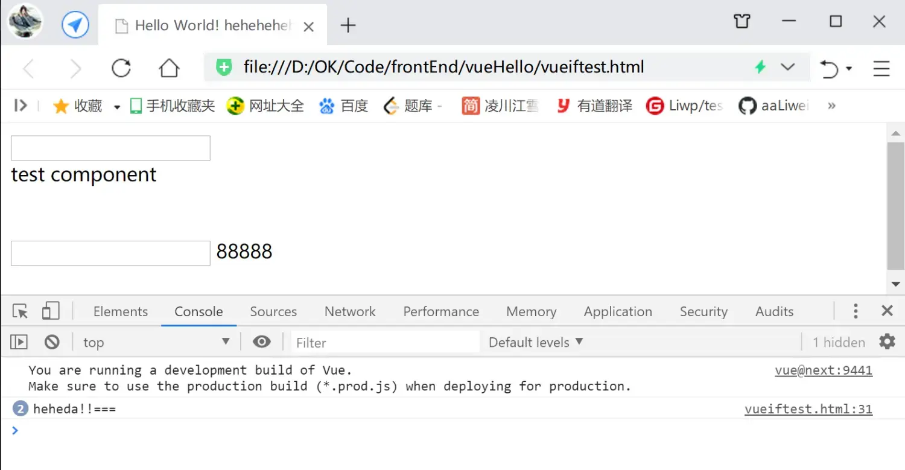Open the dropdown arrow beside the undo icon

click(x=849, y=69)
